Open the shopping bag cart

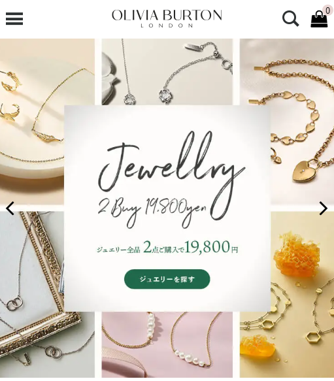click(x=319, y=19)
